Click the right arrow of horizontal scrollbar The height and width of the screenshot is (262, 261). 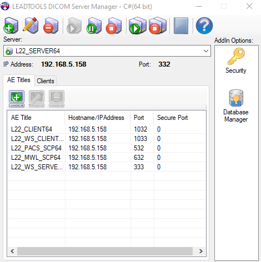(x=201, y=251)
